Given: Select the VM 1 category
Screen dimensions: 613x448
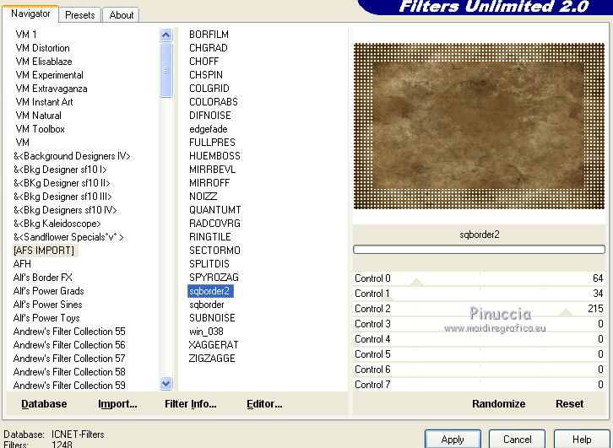Looking at the screenshot, I should point(26,35).
